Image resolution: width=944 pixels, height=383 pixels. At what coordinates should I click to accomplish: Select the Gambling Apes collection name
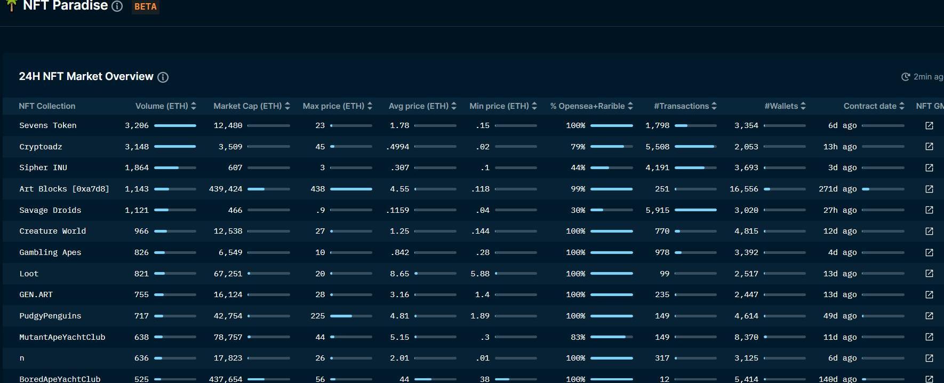[50, 252]
